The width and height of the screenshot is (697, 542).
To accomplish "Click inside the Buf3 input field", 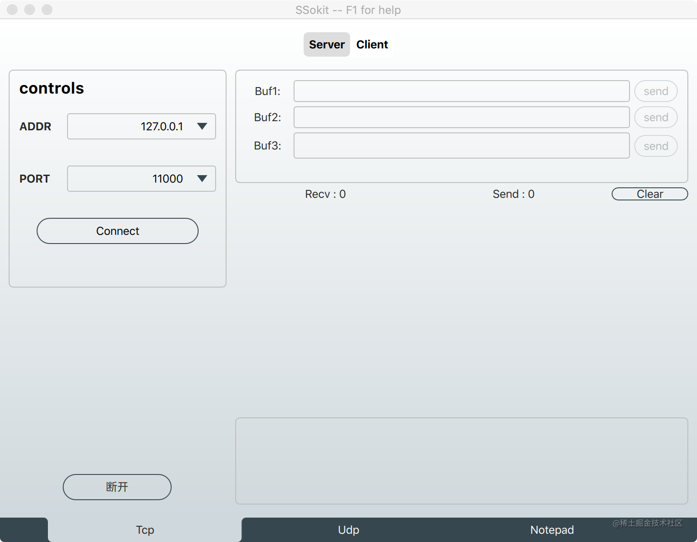I will tap(461, 146).
